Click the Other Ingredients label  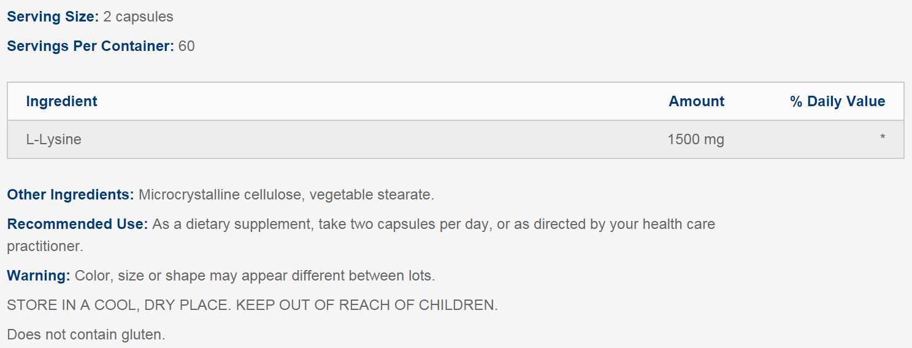(71, 195)
